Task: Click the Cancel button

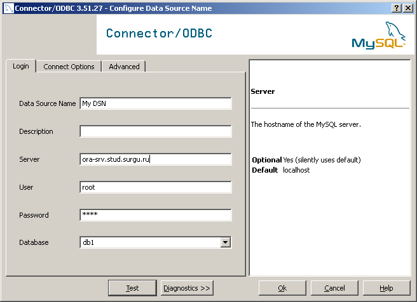Action: [334, 288]
